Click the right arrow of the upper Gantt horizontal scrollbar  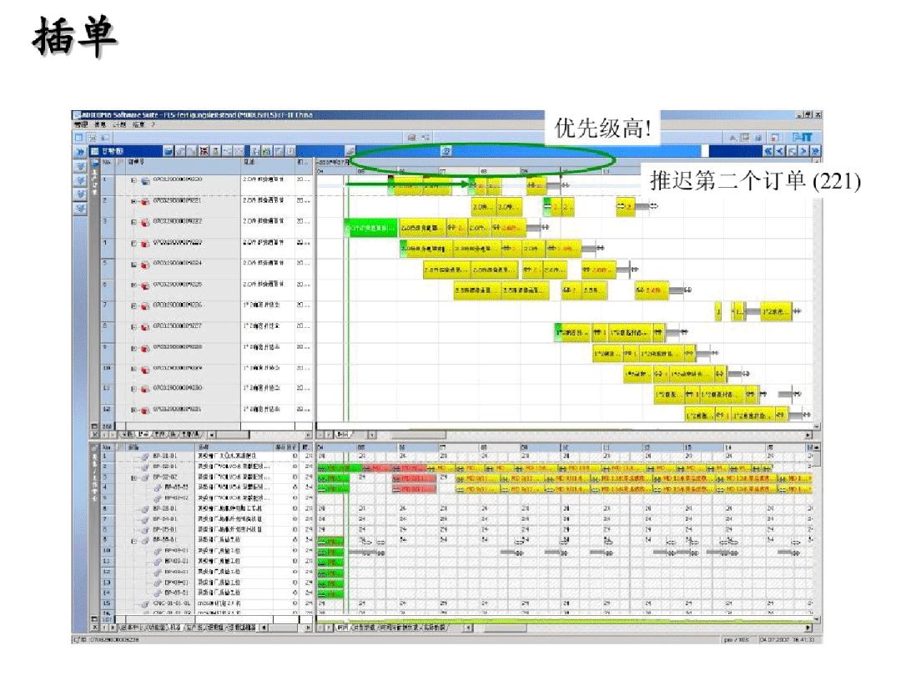(x=809, y=435)
